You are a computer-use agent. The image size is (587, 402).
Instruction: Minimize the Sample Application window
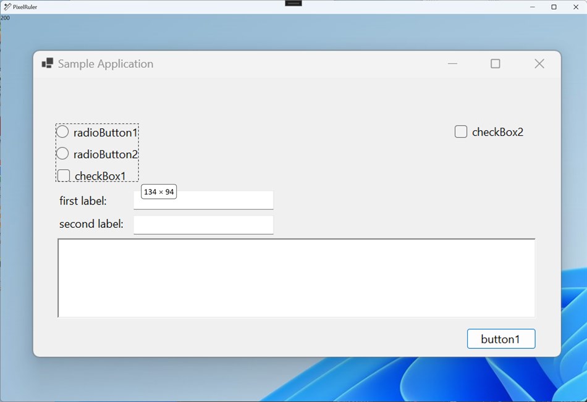tap(452, 64)
